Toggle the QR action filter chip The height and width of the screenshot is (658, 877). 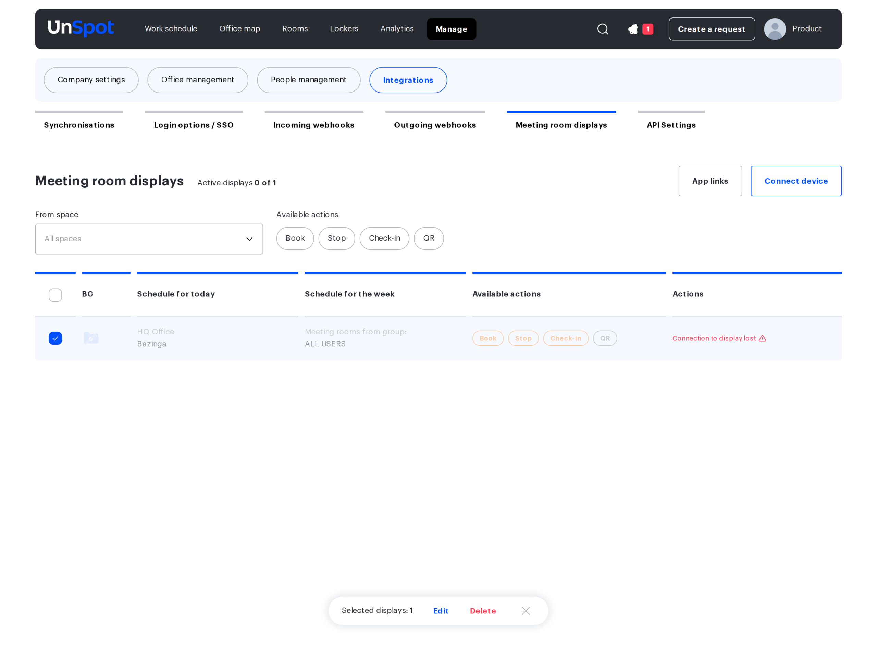pyautogui.click(x=429, y=239)
